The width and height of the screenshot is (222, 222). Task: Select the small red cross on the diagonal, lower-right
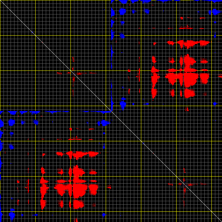point(184,184)
